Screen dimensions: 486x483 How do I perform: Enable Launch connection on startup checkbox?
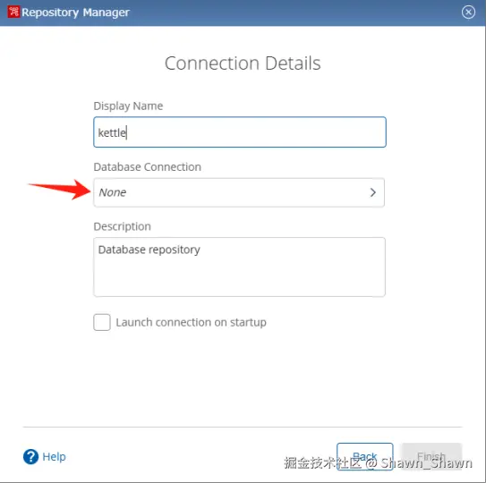point(102,322)
